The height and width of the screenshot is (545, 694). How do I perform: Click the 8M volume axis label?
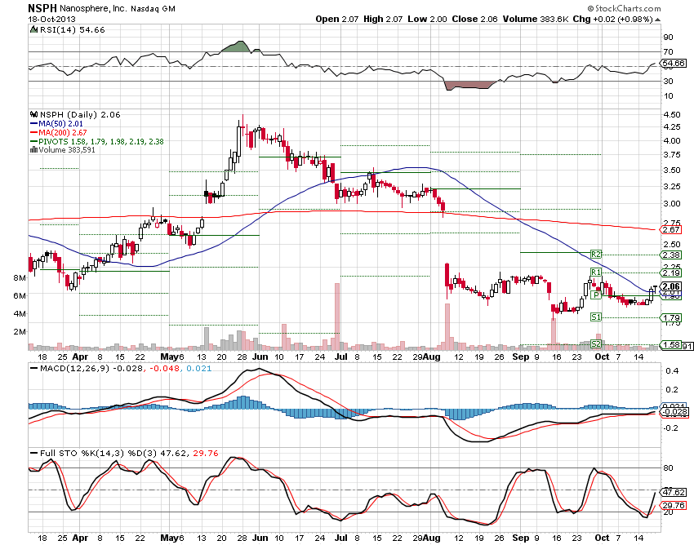(x=20, y=278)
